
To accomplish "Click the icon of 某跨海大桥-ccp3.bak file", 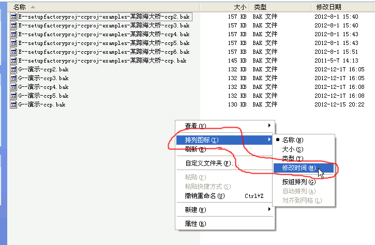I will (13, 25).
